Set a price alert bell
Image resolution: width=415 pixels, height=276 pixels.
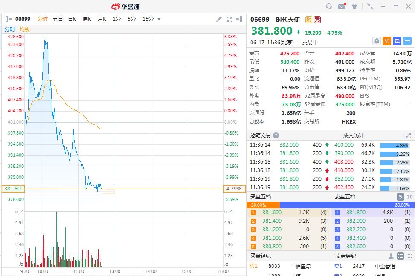(x=377, y=41)
